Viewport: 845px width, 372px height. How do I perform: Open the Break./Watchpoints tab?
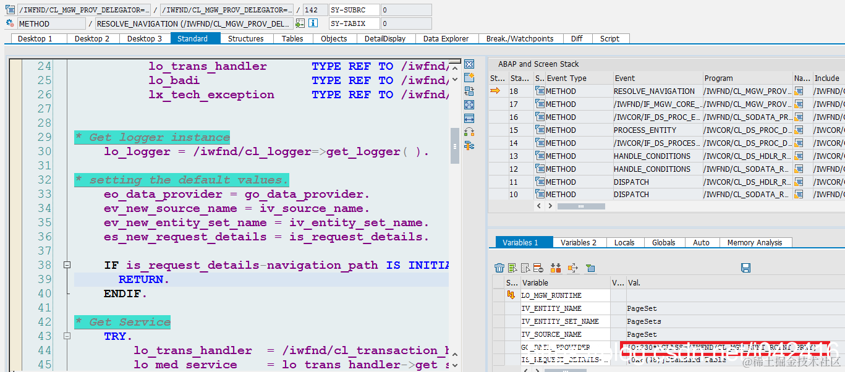coord(520,38)
